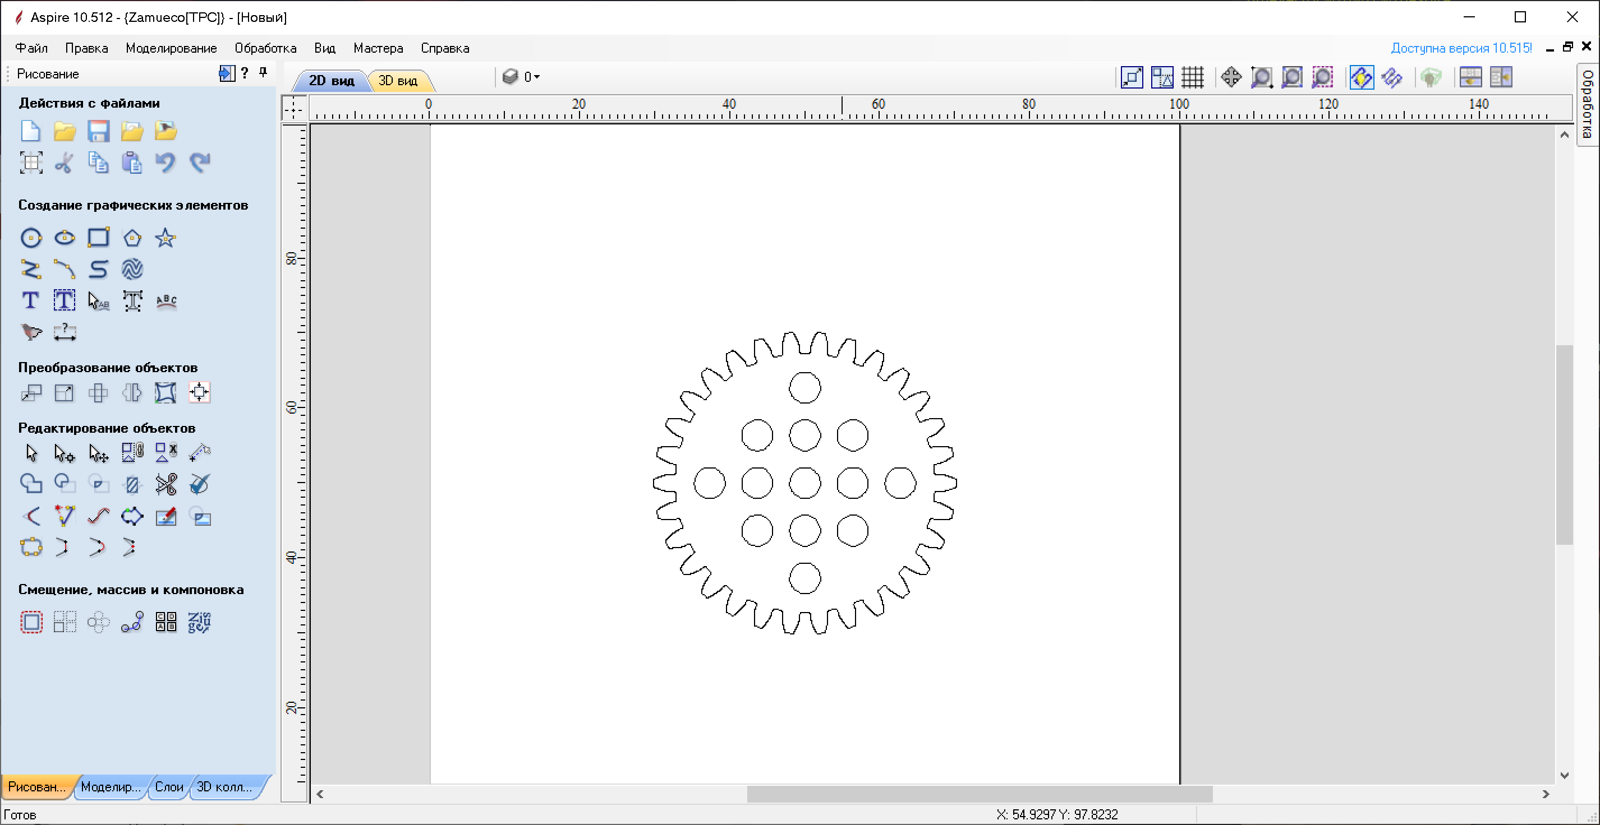Pin the Рисование panel
Viewport: 1600px width, 825px height.
(x=263, y=73)
